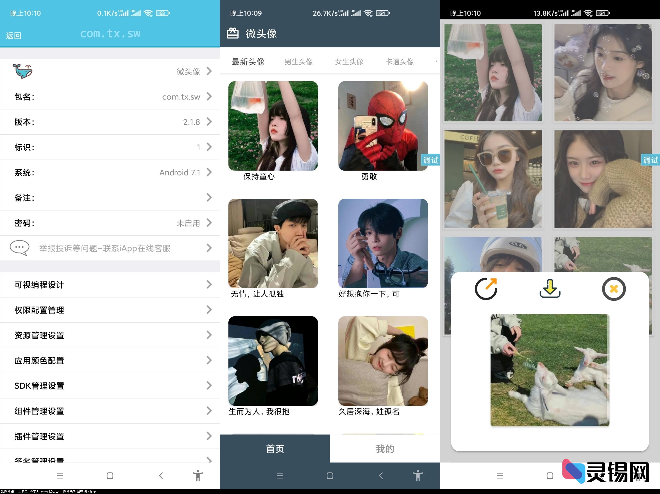Open the hamburger navigation button

60,476
